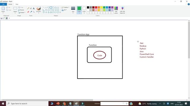Click the Windows Start button
190x106 pixels.
coord(3,103)
